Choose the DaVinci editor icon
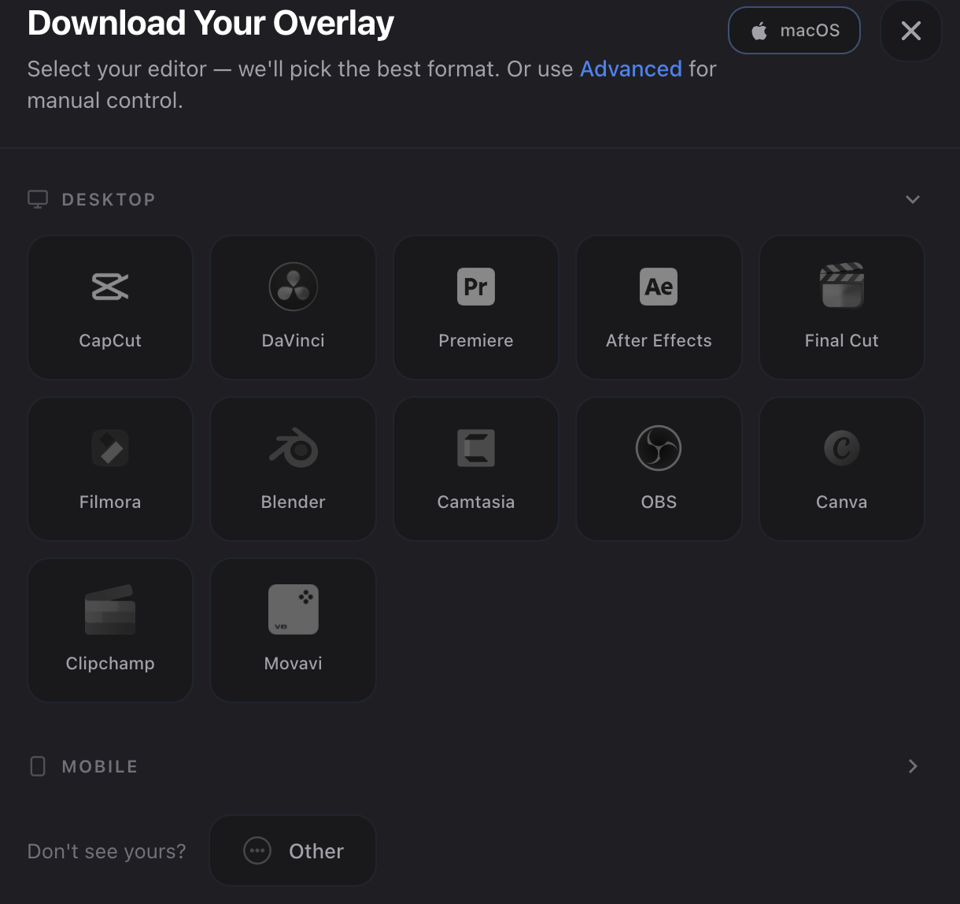Viewport: 960px width, 904px height. (293, 287)
